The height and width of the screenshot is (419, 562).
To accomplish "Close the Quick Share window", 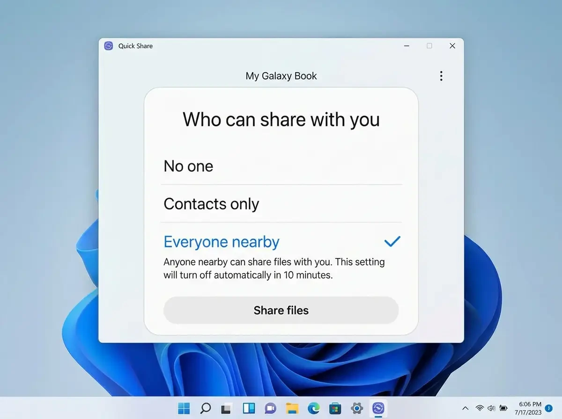I will 452,46.
